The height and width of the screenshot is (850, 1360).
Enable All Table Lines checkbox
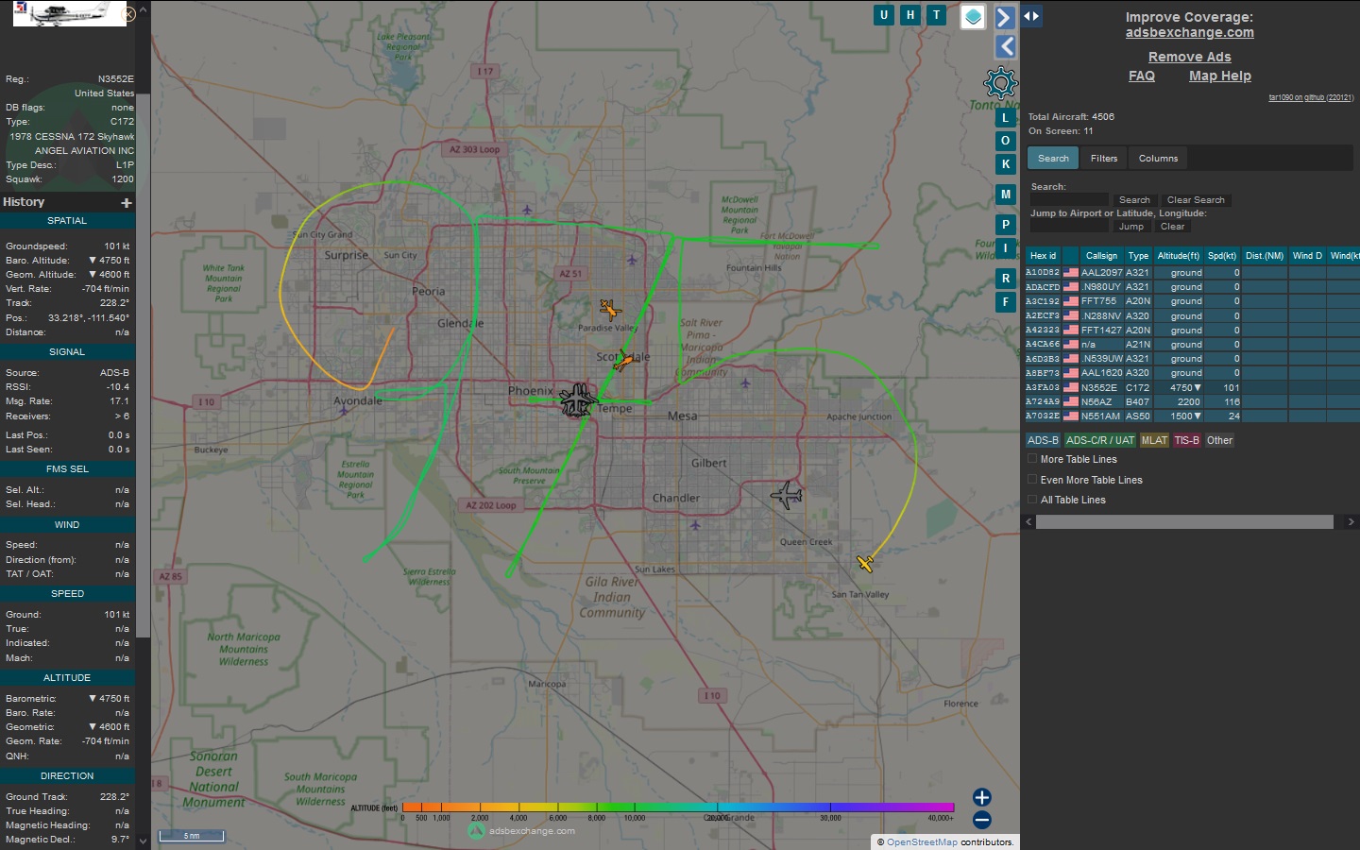coord(1032,500)
